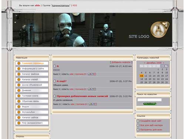Click the green search button under news search
This screenshot has height=139, width=185.
coord(149,104)
